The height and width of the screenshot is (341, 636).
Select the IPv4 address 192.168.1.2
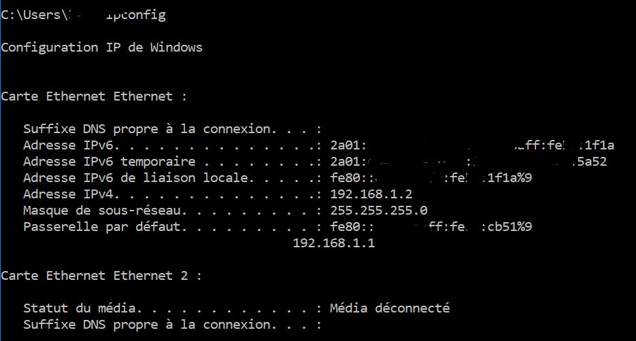click(x=373, y=194)
